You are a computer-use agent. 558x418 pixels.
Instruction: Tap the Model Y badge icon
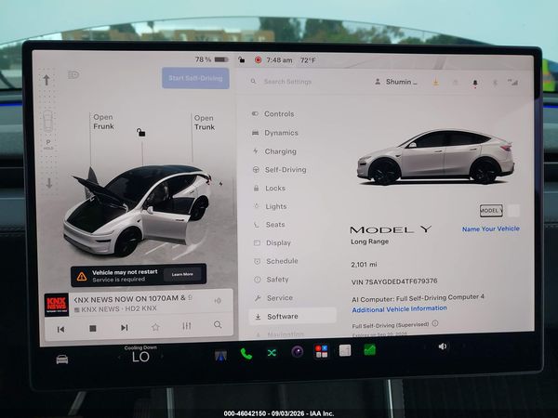[491, 211]
